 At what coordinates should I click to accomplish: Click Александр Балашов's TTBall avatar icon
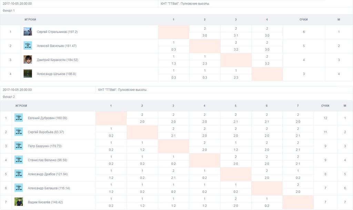click(x=19, y=188)
